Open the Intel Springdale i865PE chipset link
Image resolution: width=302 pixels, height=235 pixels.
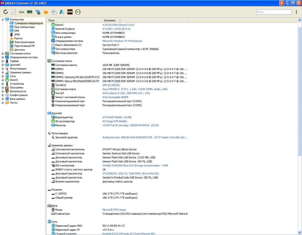115,97
